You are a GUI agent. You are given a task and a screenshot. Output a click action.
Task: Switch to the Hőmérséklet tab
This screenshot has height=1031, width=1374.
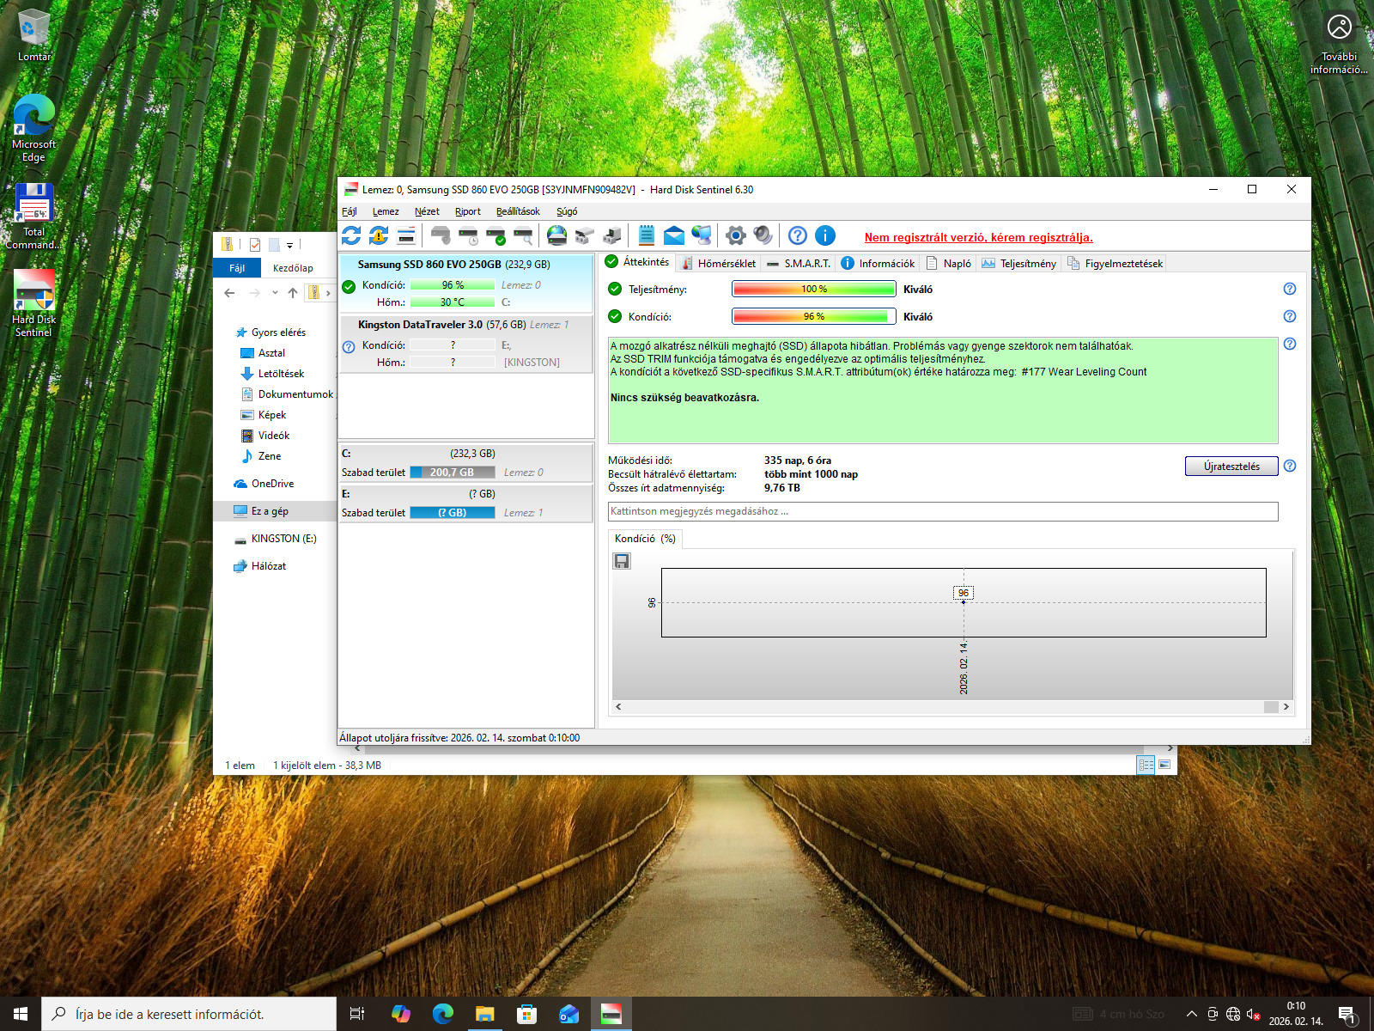[x=719, y=264]
